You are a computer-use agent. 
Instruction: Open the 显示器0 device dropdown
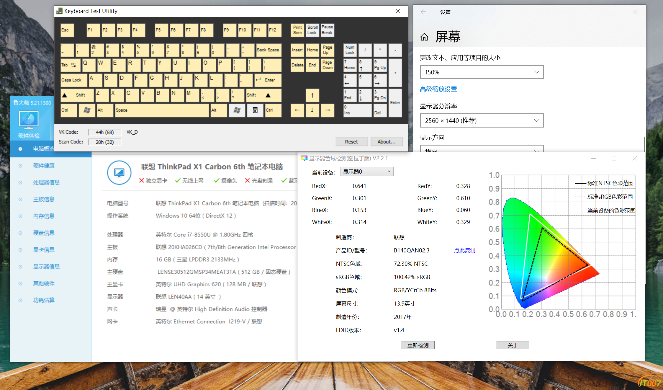pos(367,172)
